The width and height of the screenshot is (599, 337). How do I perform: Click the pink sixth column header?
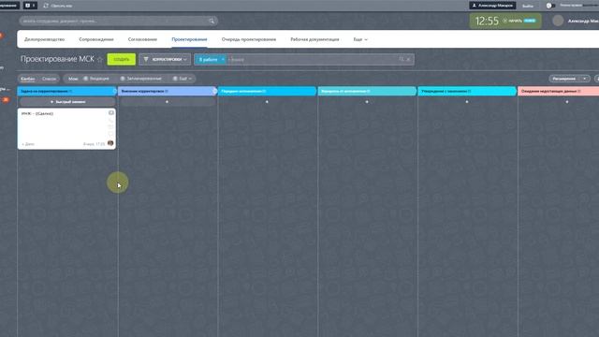[x=558, y=91]
